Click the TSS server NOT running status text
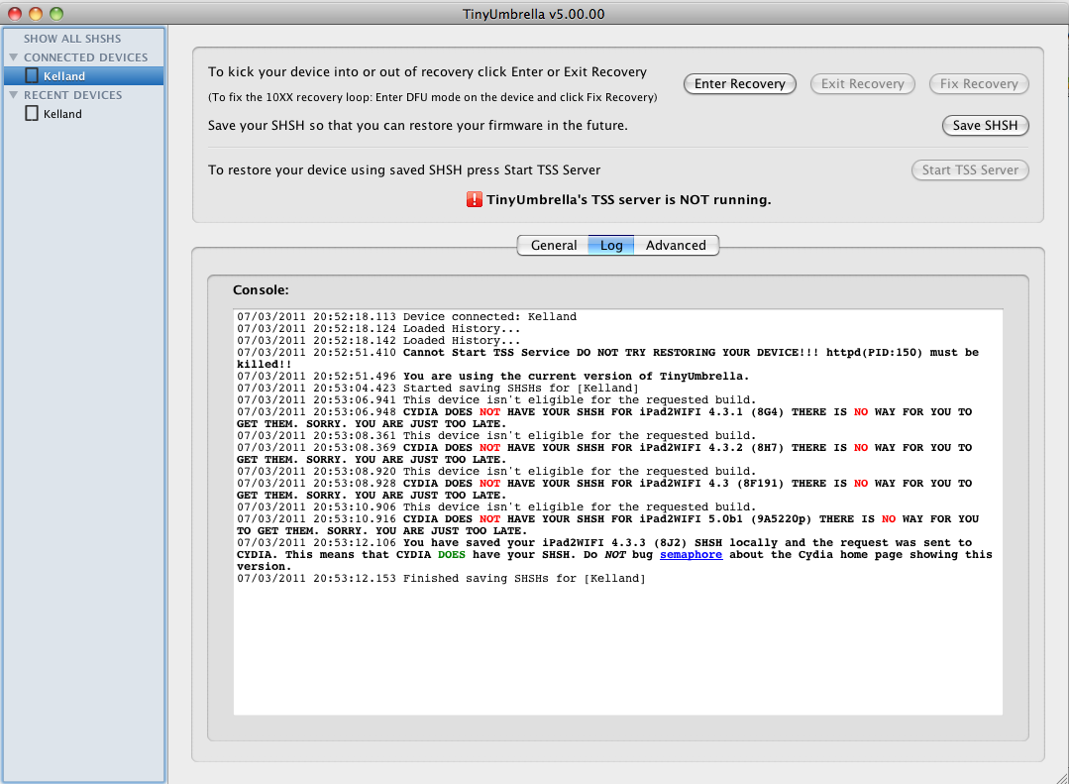 click(x=628, y=200)
